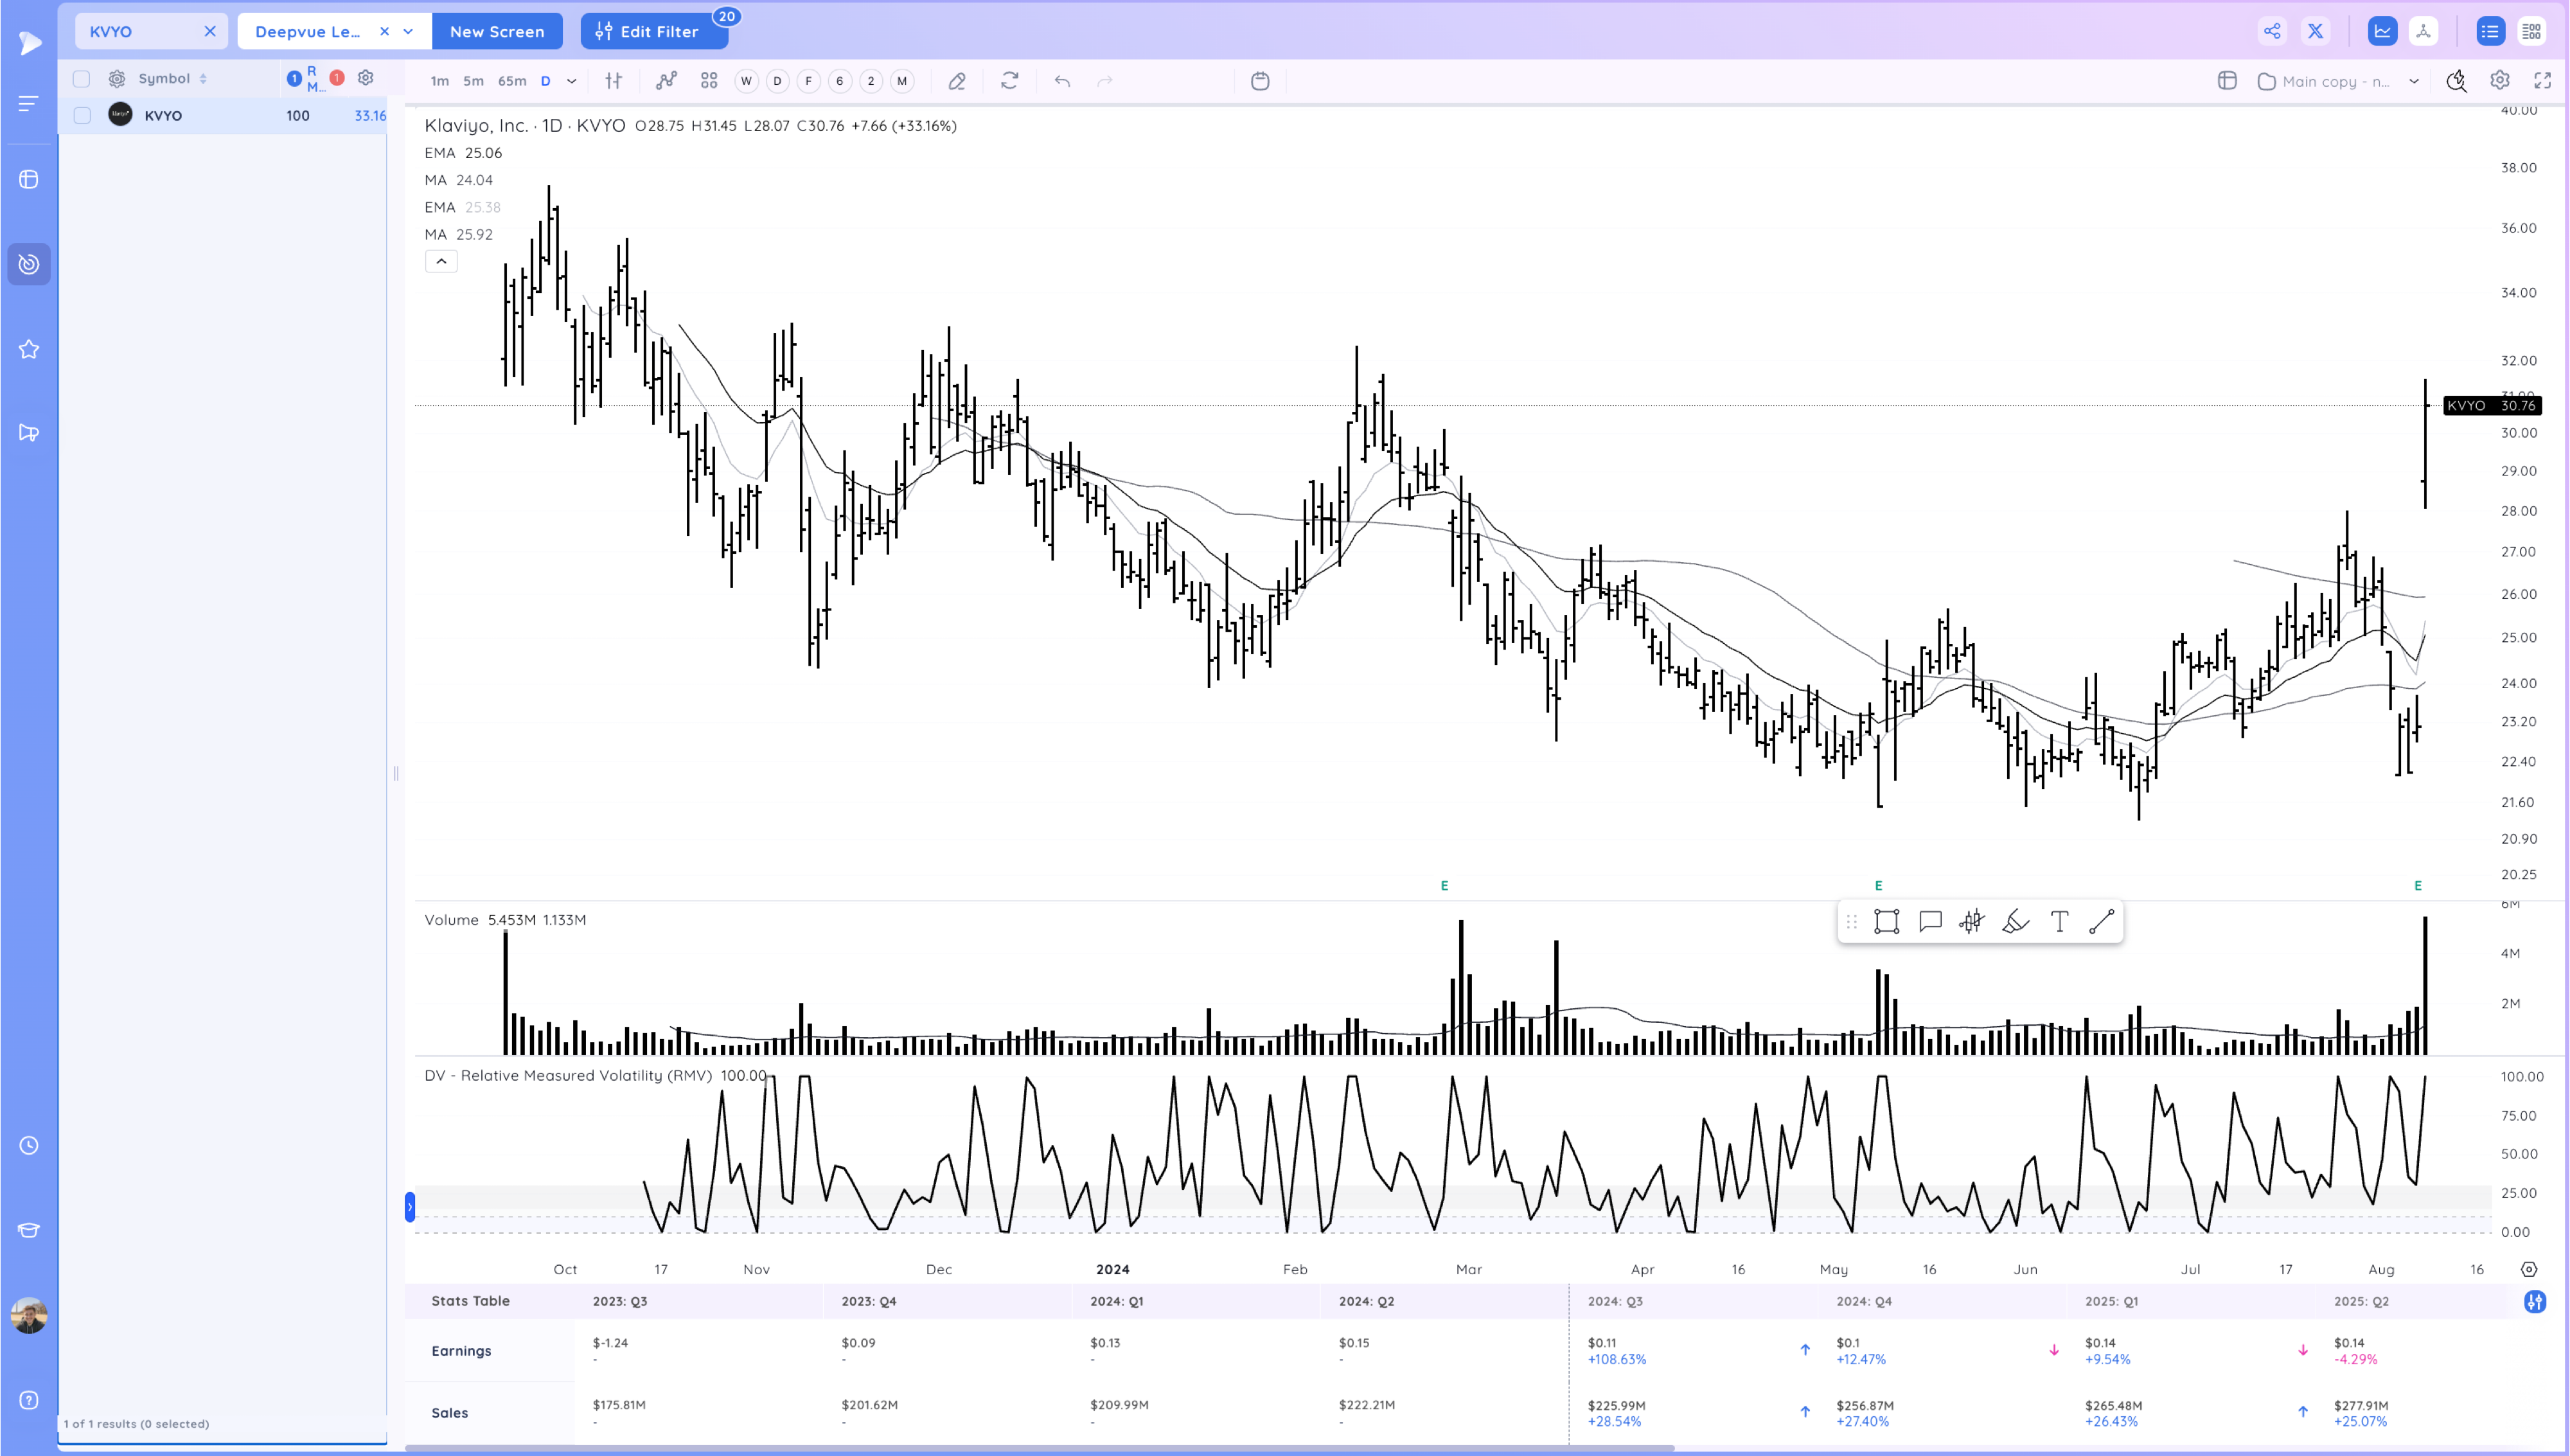The image size is (2570, 1456).
Task: Click the share icon in top bar
Action: pos(2271,31)
